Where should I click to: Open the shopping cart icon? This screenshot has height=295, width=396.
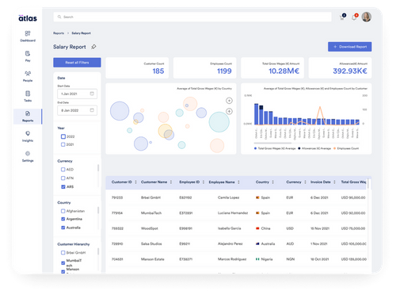tap(342, 17)
